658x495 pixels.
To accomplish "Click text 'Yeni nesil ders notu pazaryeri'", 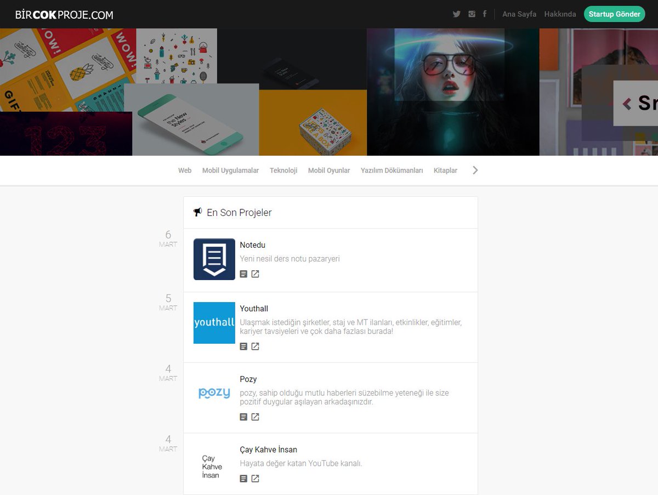I will pos(290,259).
